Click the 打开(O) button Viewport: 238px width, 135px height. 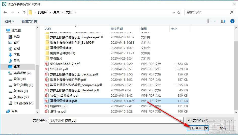(x=195, y=128)
